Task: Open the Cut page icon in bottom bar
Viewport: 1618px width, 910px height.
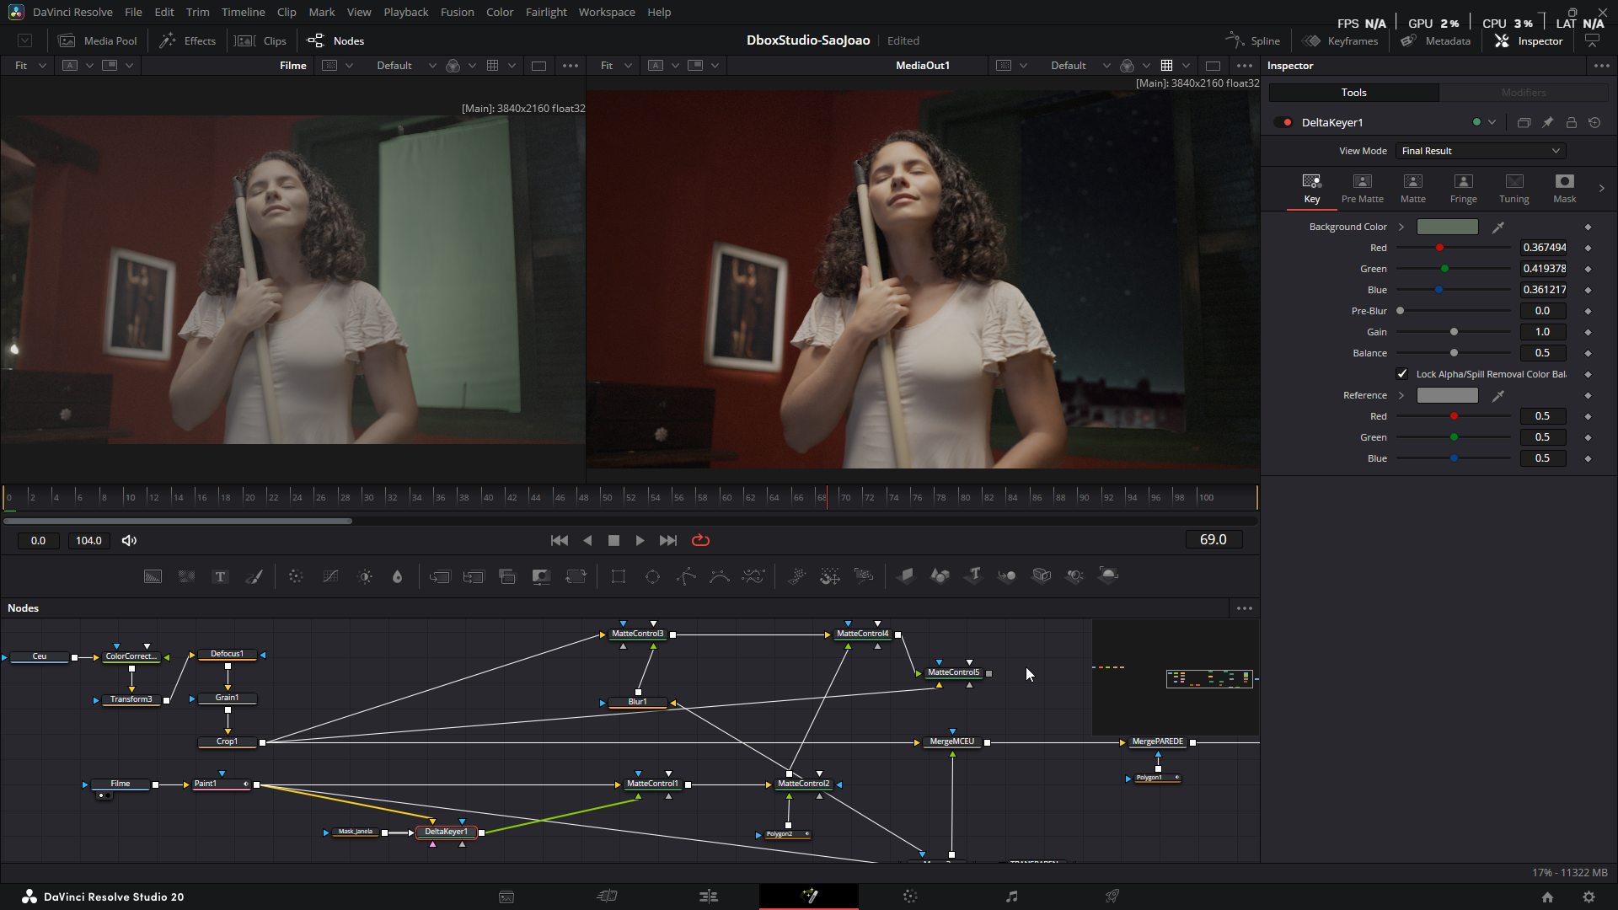Action: (x=608, y=897)
